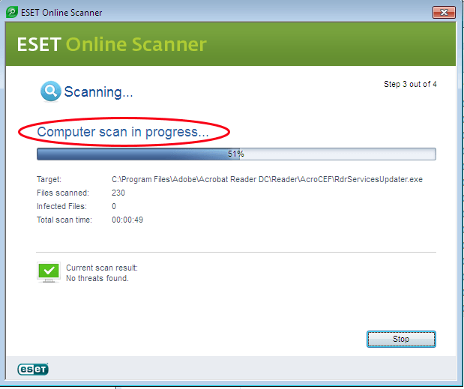Click the 'Scanning...' heading text
The width and height of the screenshot is (464, 389).
pos(98,92)
